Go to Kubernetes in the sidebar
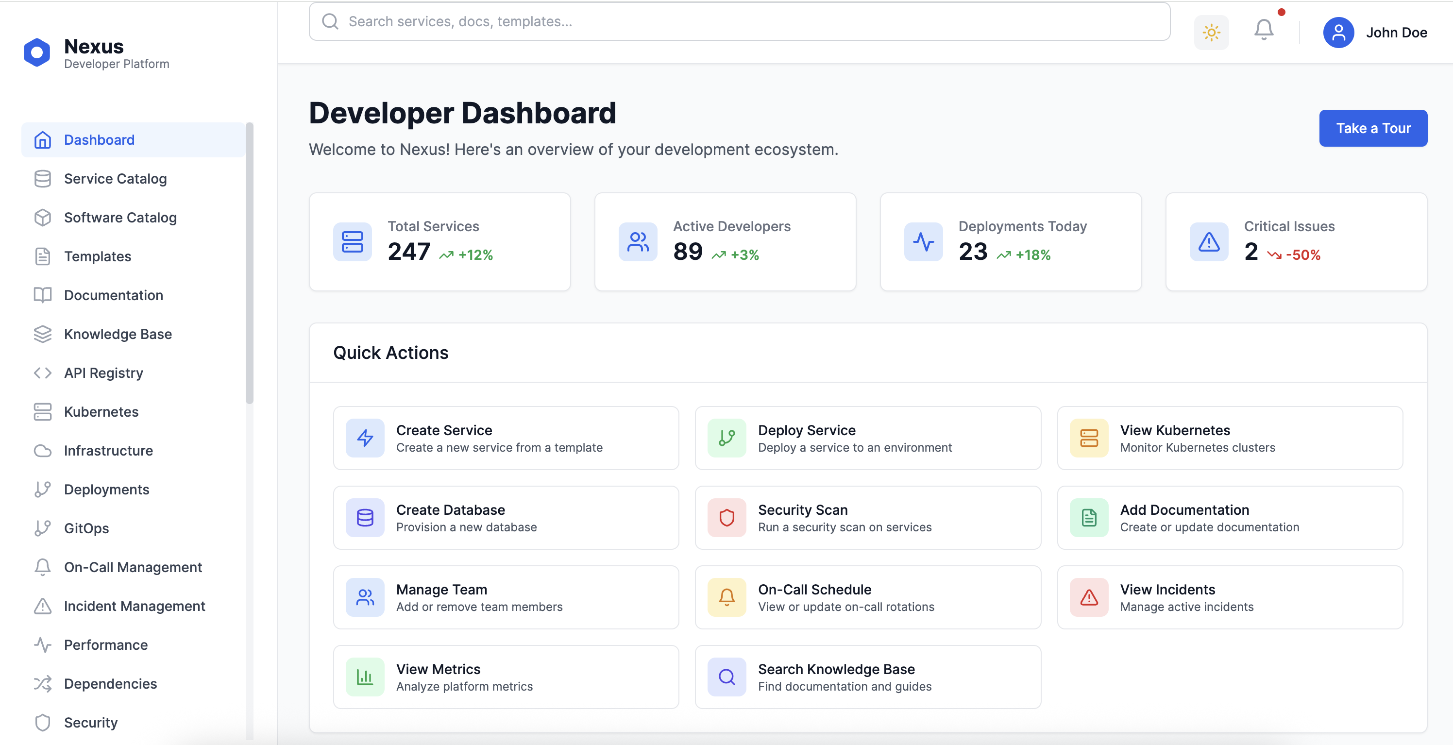This screenshot has height=745, width=1453. coord(101,412)
